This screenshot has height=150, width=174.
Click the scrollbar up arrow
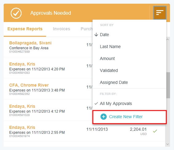pos(168,39)
